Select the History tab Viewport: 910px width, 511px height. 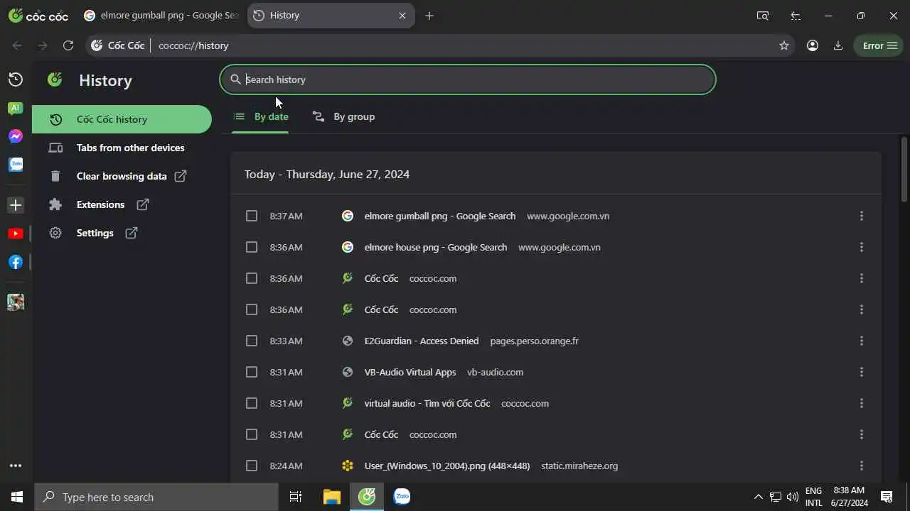coord(331,16)
